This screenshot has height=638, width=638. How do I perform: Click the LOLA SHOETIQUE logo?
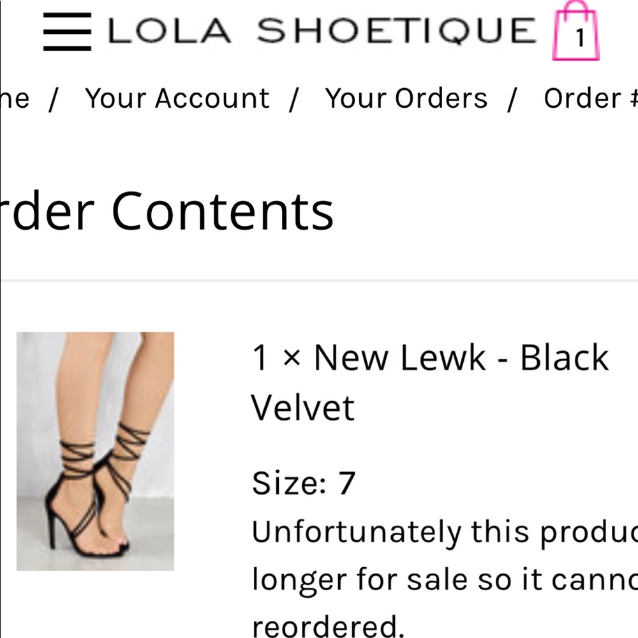[x=319, y=31]
